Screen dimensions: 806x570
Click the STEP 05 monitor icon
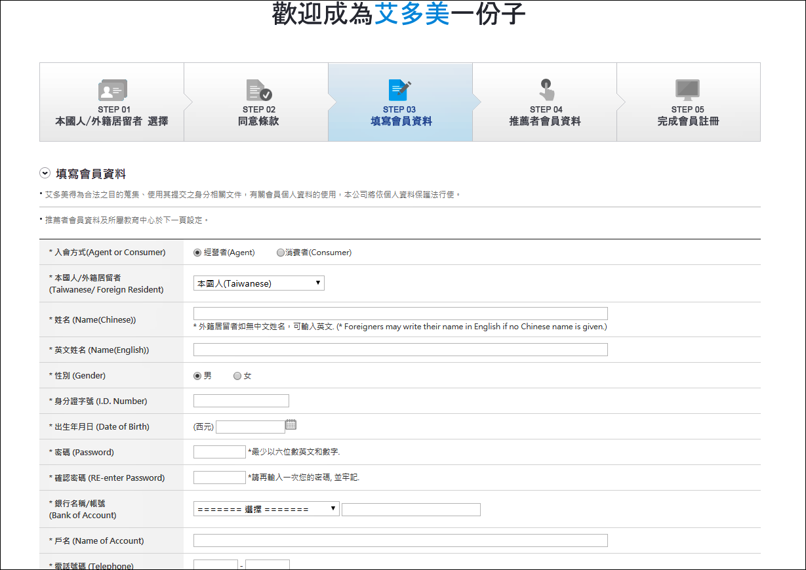point(687,91)
